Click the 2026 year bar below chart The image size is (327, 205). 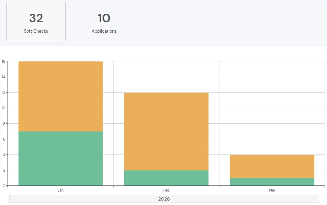(164, 199)
